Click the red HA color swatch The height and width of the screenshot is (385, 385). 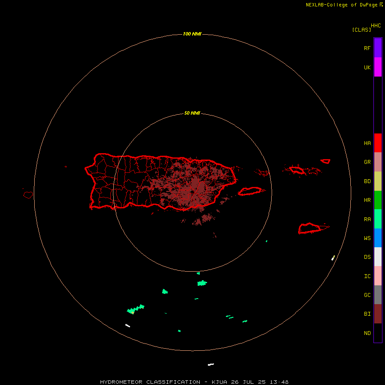pyautogui.click(x=378, y=143)
